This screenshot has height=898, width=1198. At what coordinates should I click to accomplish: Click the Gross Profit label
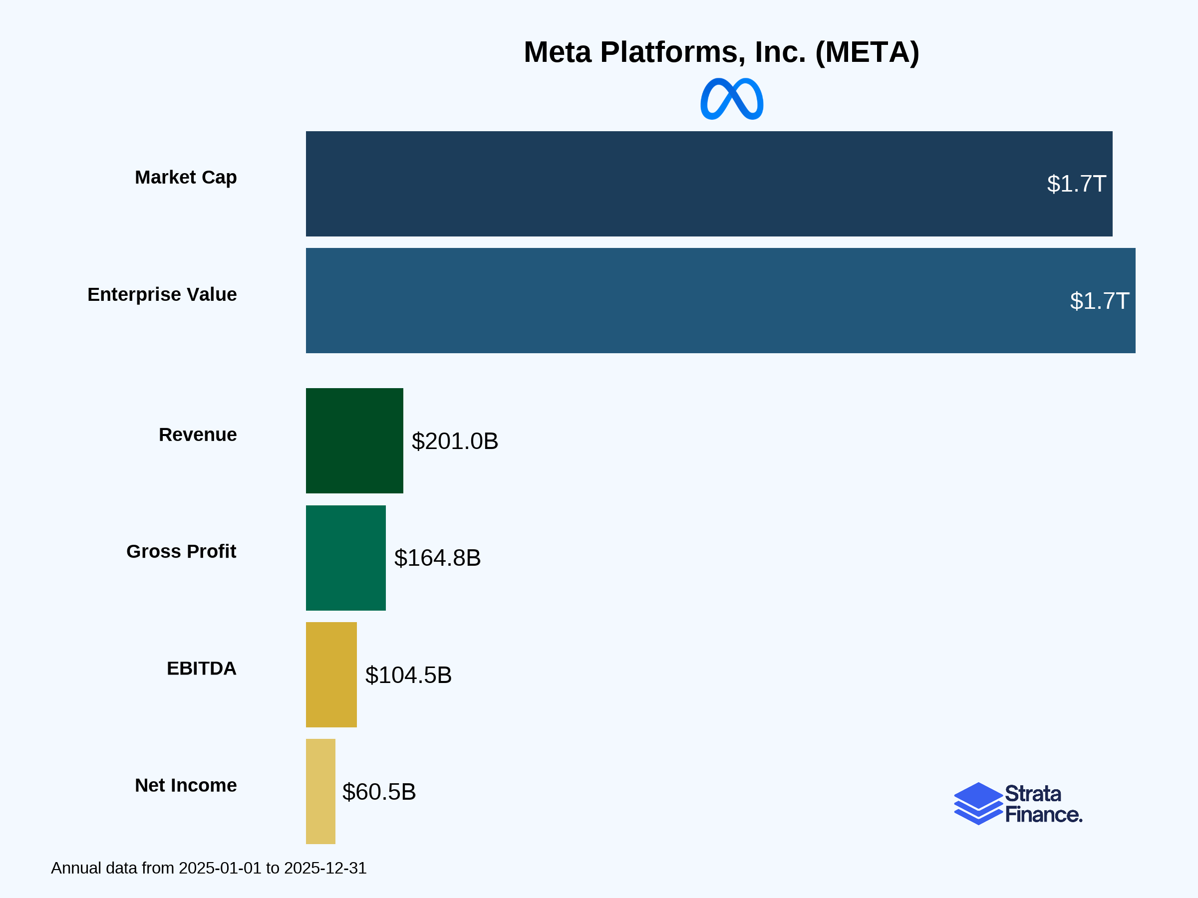(181, 551)
